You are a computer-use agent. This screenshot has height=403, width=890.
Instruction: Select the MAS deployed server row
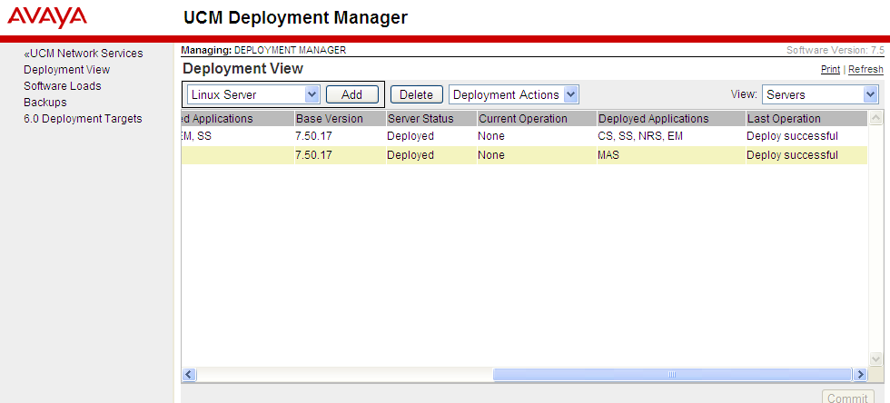coord(525,155)
